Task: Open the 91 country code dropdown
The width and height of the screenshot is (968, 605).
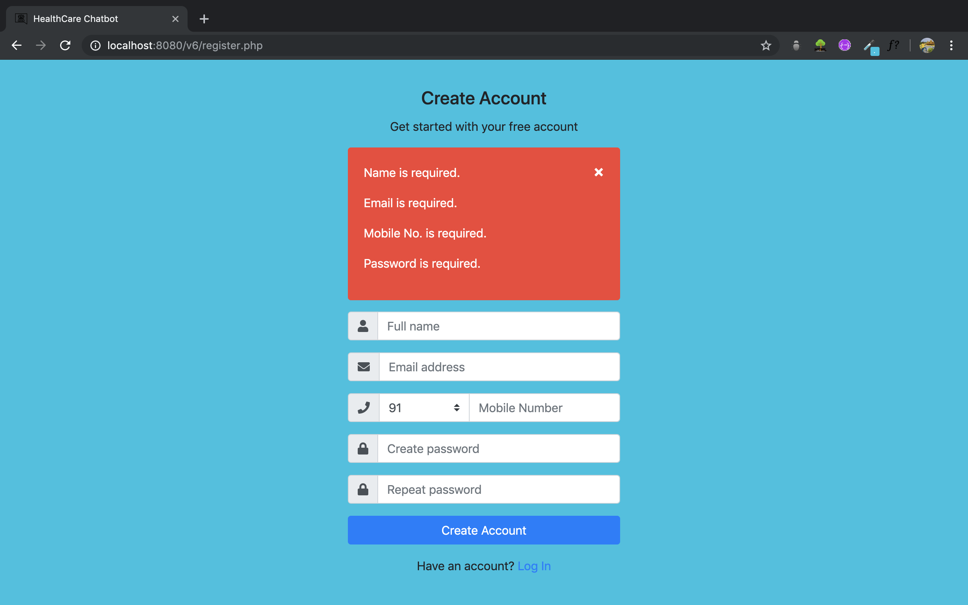Action: [x=424, y=408]
